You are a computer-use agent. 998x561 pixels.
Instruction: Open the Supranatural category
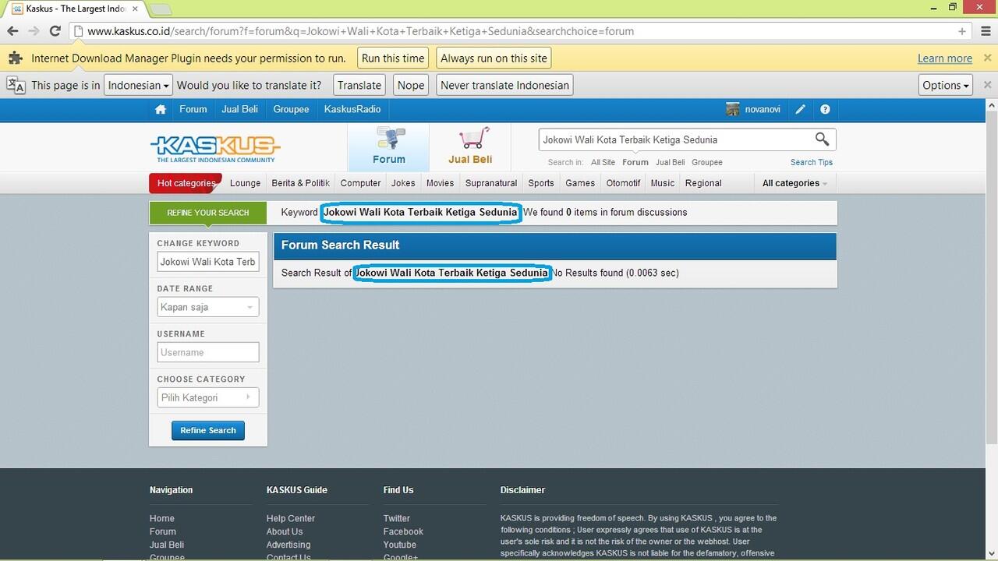click(491, 183)
